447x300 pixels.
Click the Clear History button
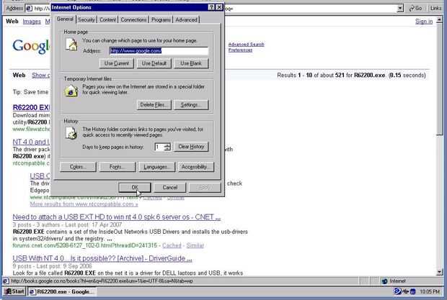point(191,147)
